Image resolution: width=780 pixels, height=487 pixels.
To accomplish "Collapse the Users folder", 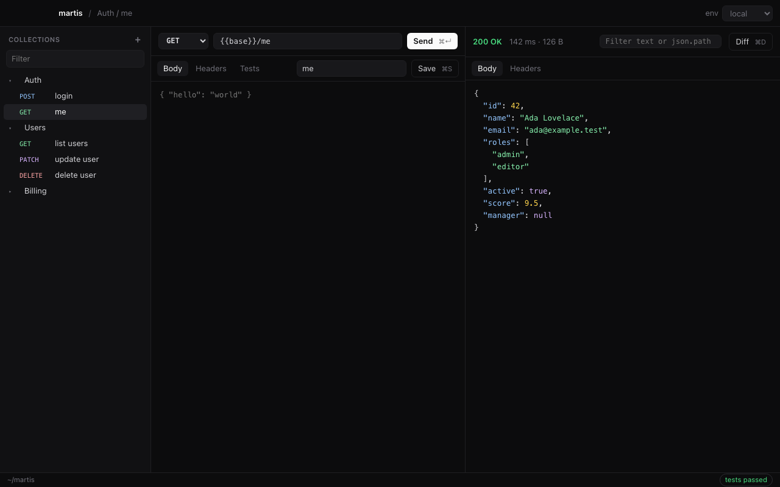I will pyautogui.click(x=10, y=128).
